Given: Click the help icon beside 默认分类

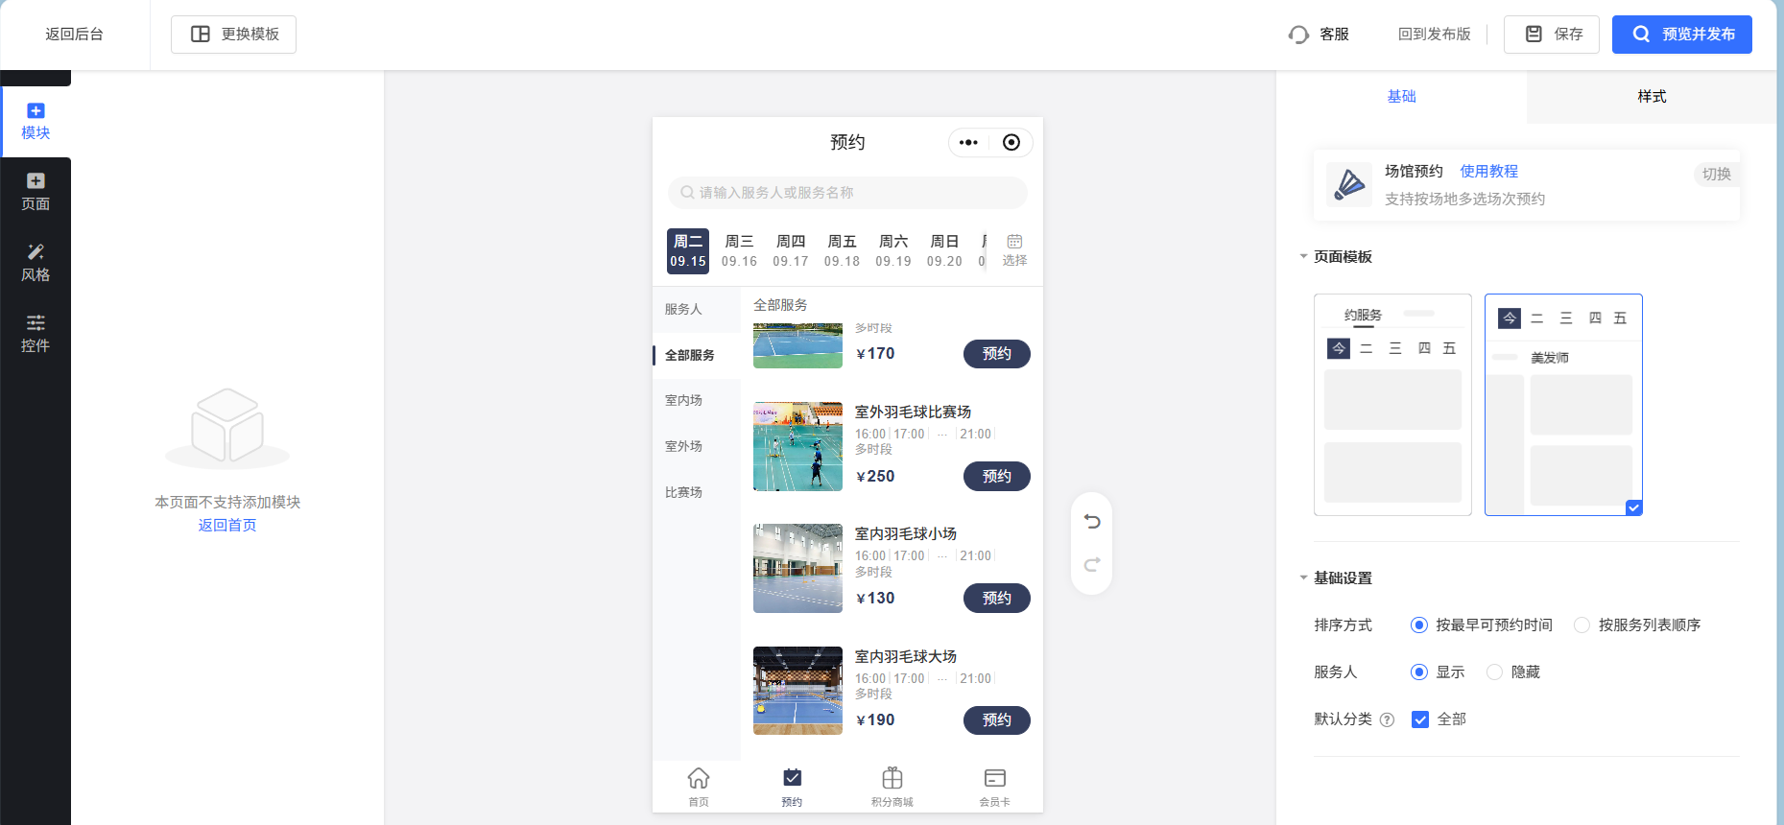Looking at the screenshot, I should pyautogui.click(x=1387, y=720).
